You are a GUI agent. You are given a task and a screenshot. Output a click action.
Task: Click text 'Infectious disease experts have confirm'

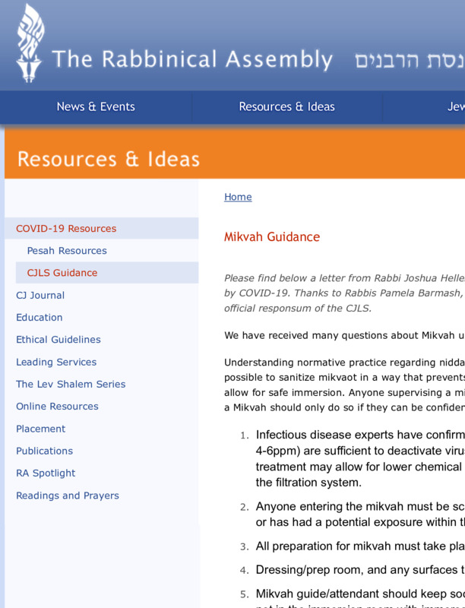tap(360, 435)
